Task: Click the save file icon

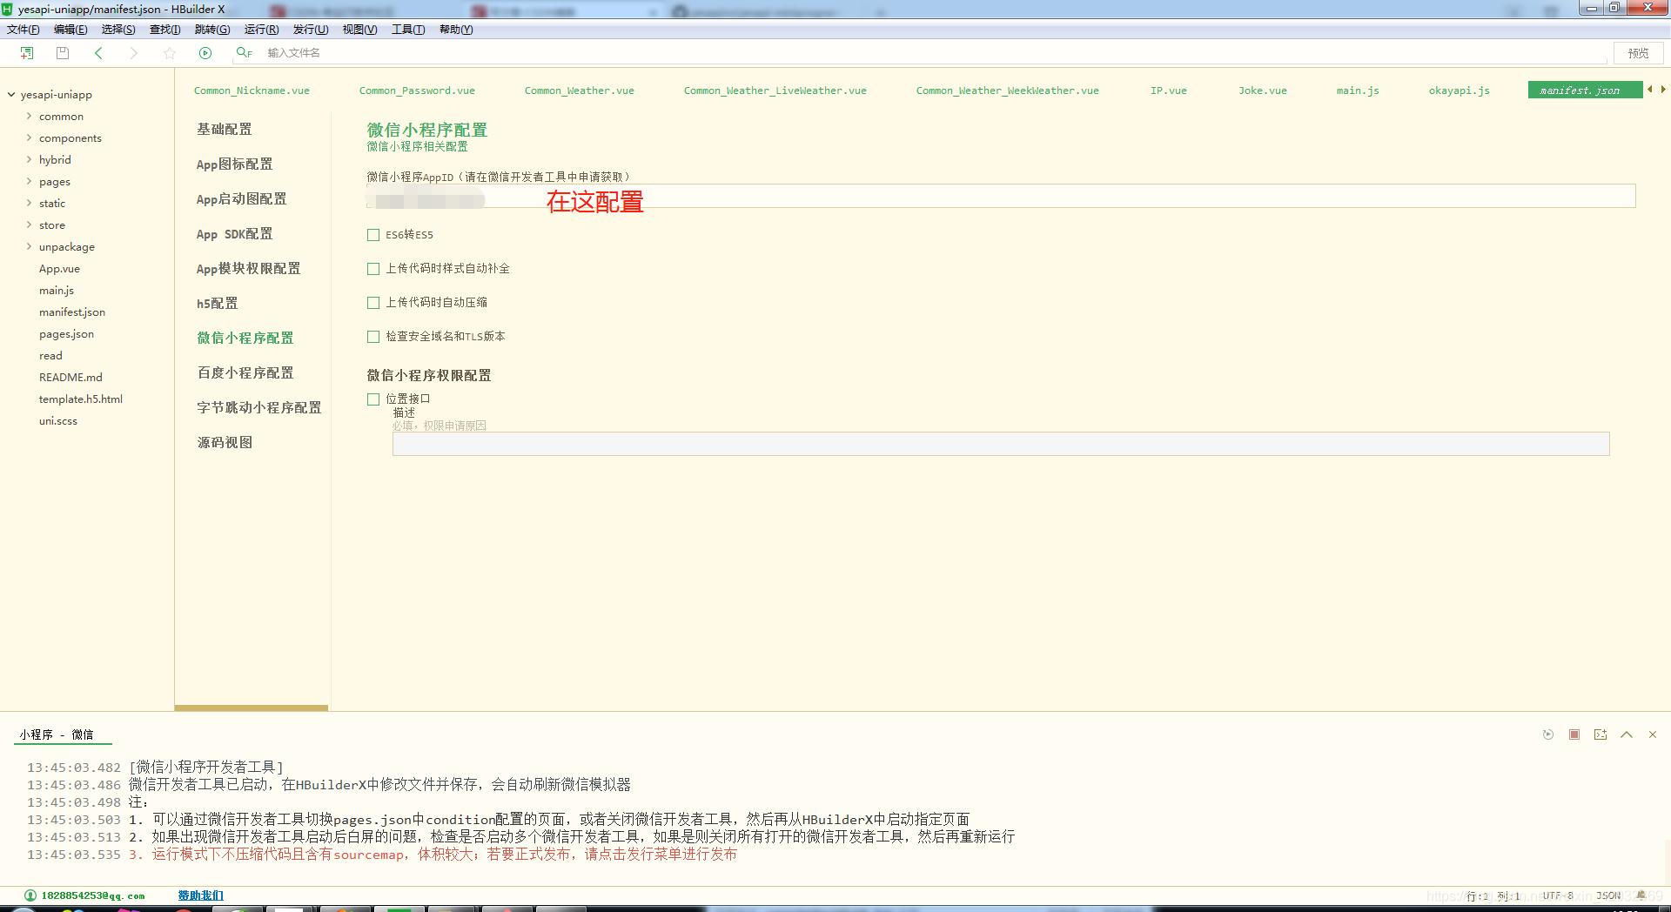Action: 62,53
